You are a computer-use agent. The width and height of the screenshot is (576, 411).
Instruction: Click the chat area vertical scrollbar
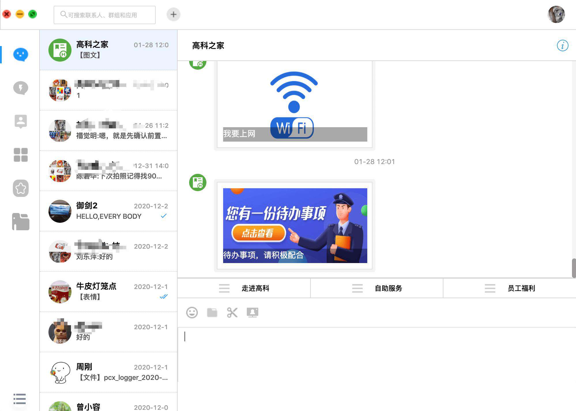[574, 268]
